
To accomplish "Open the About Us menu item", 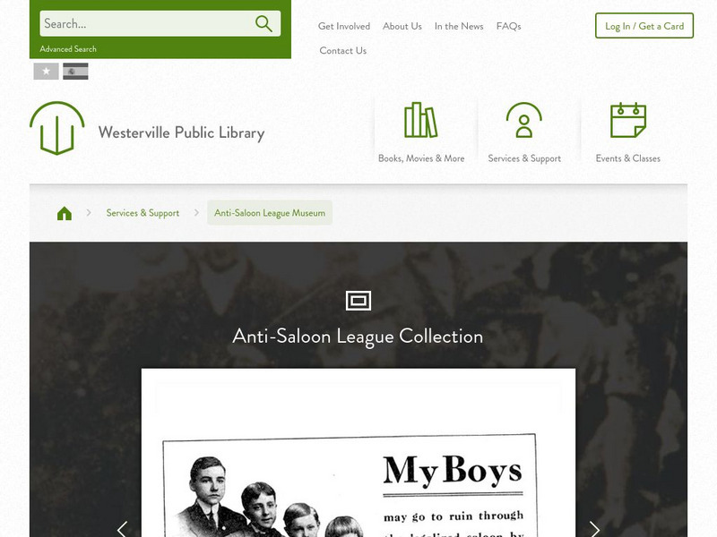I will 402,27.
